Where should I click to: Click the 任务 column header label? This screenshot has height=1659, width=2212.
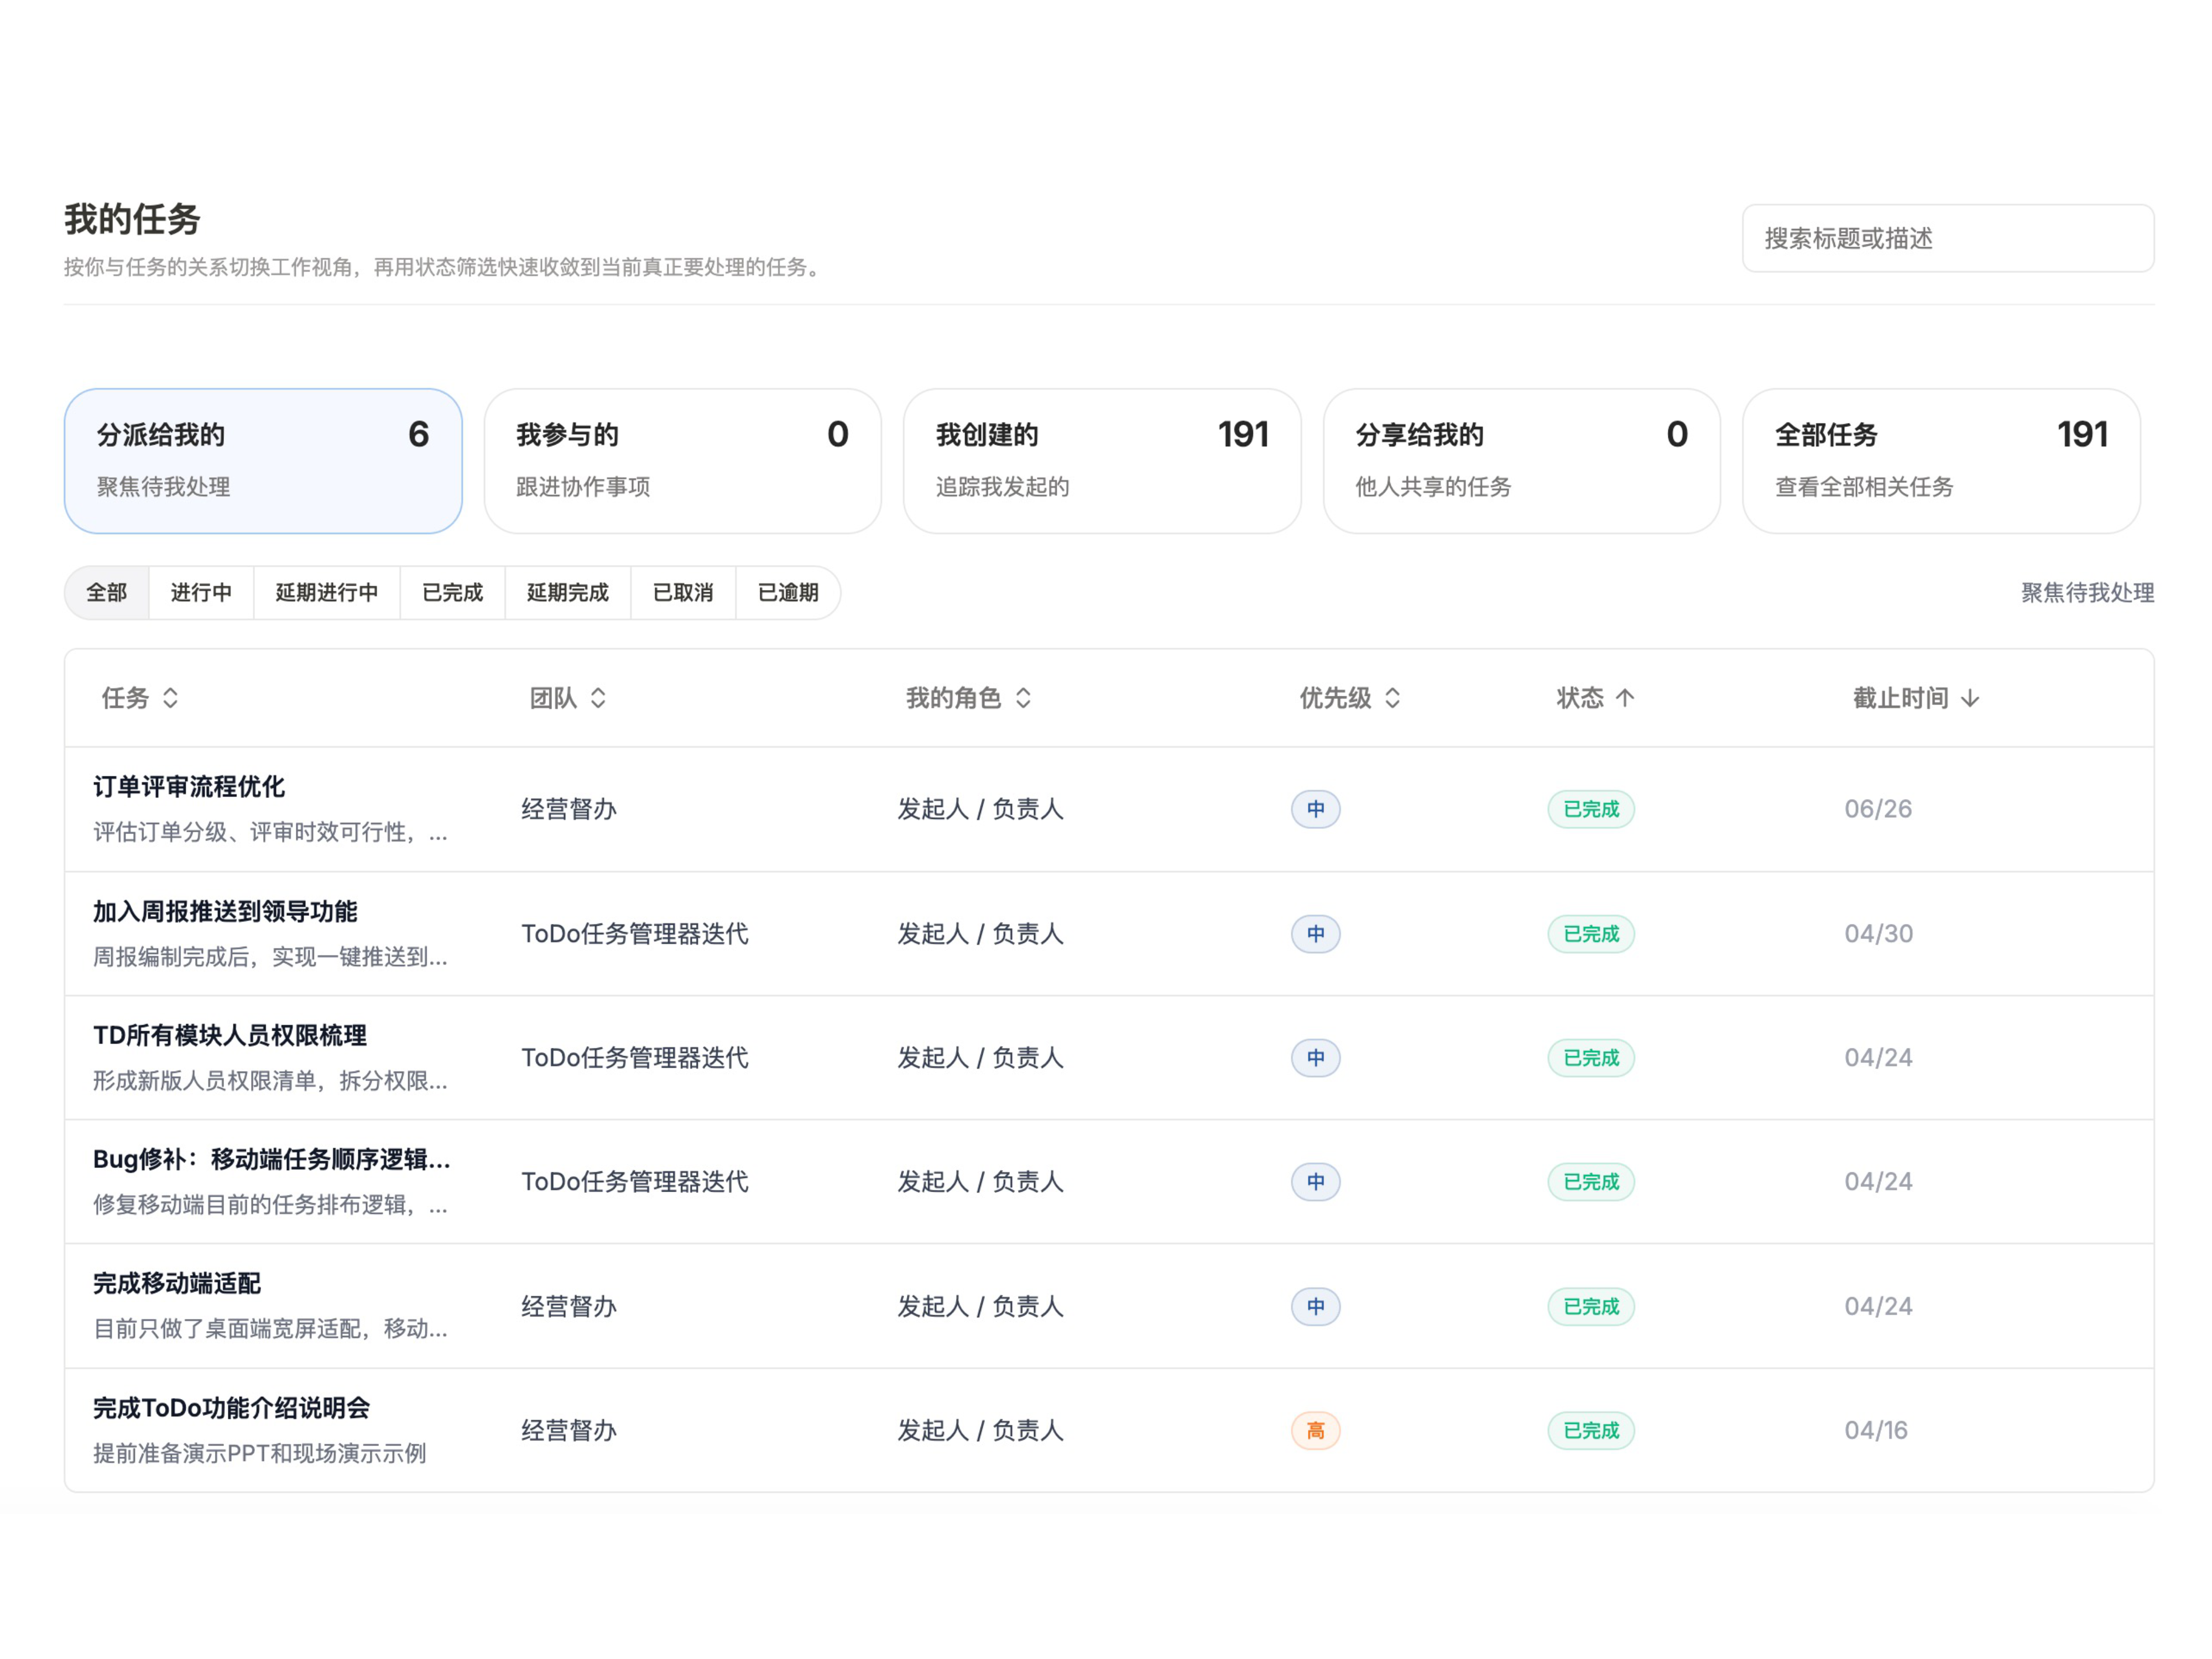point(125,698)
